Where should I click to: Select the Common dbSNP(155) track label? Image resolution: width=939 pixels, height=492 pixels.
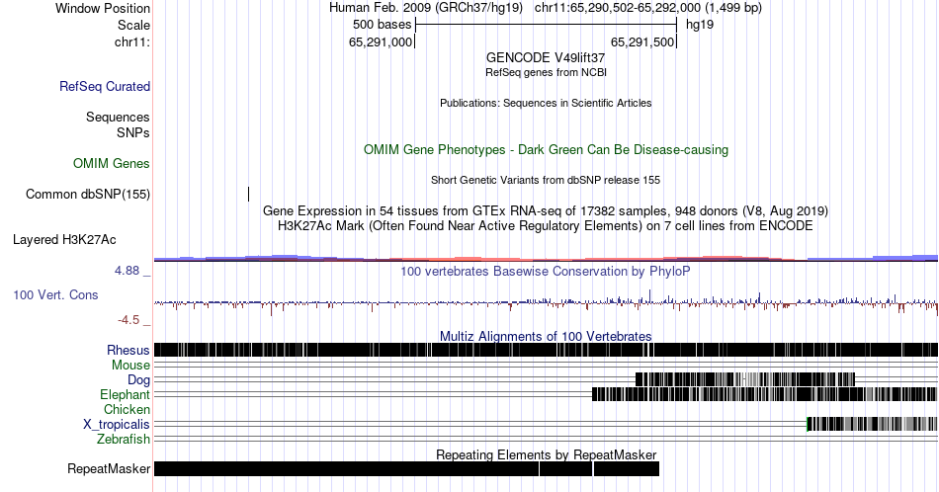point(87,194)
